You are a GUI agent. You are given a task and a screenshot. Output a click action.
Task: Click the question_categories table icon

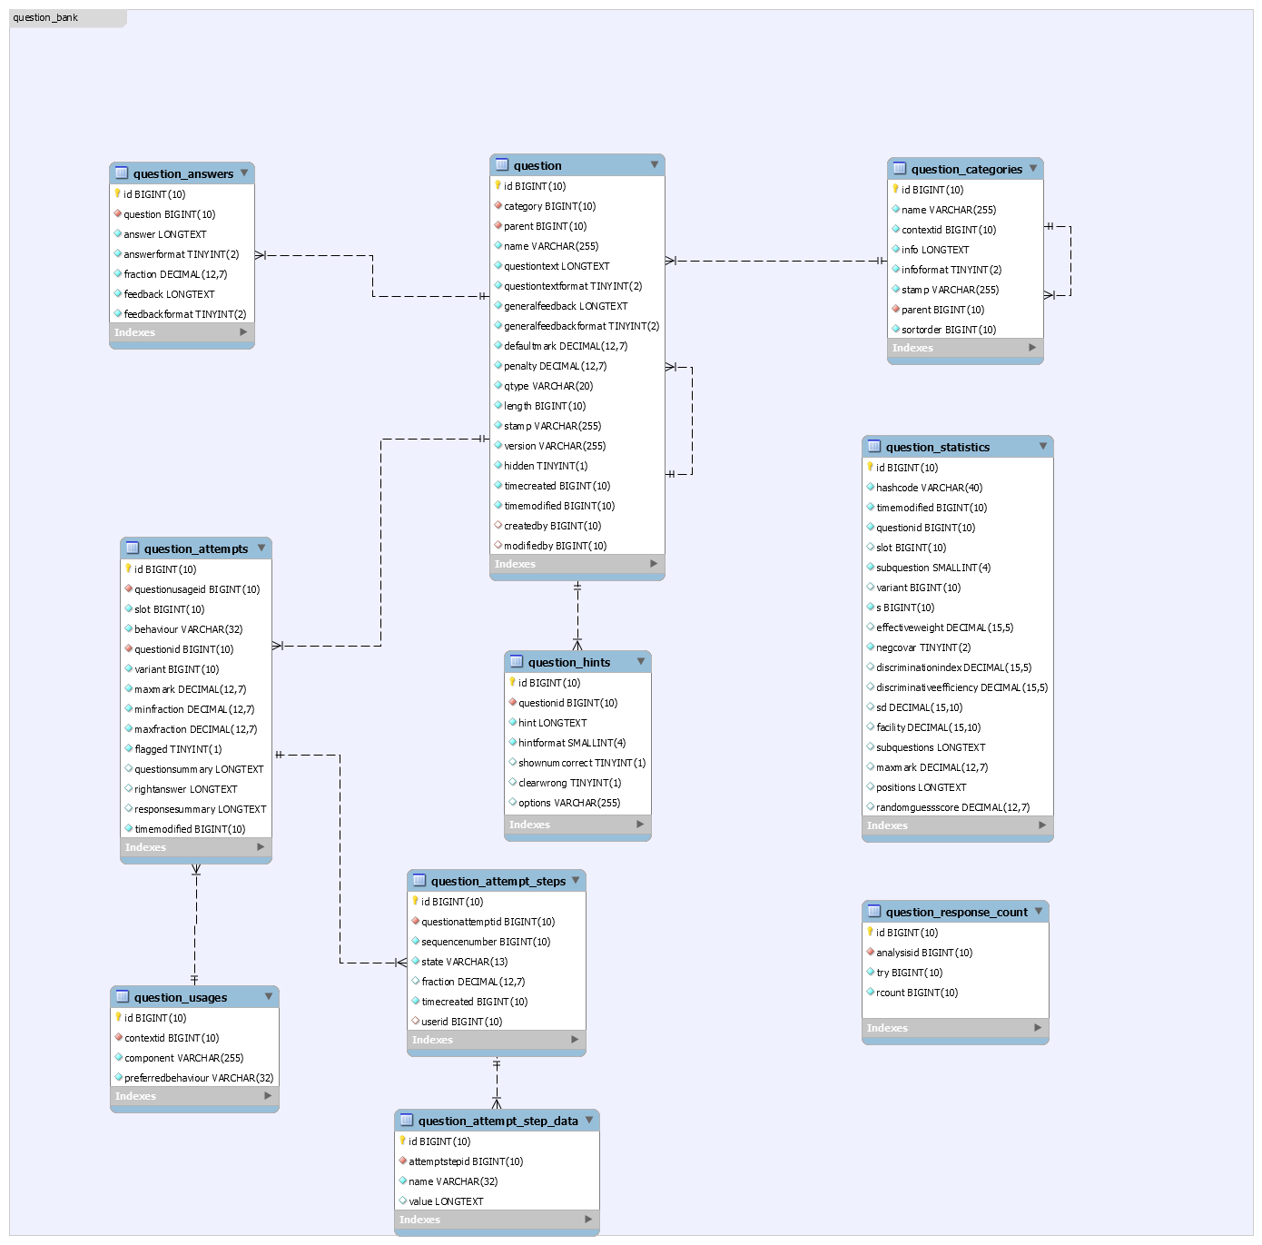coord(900,169)
